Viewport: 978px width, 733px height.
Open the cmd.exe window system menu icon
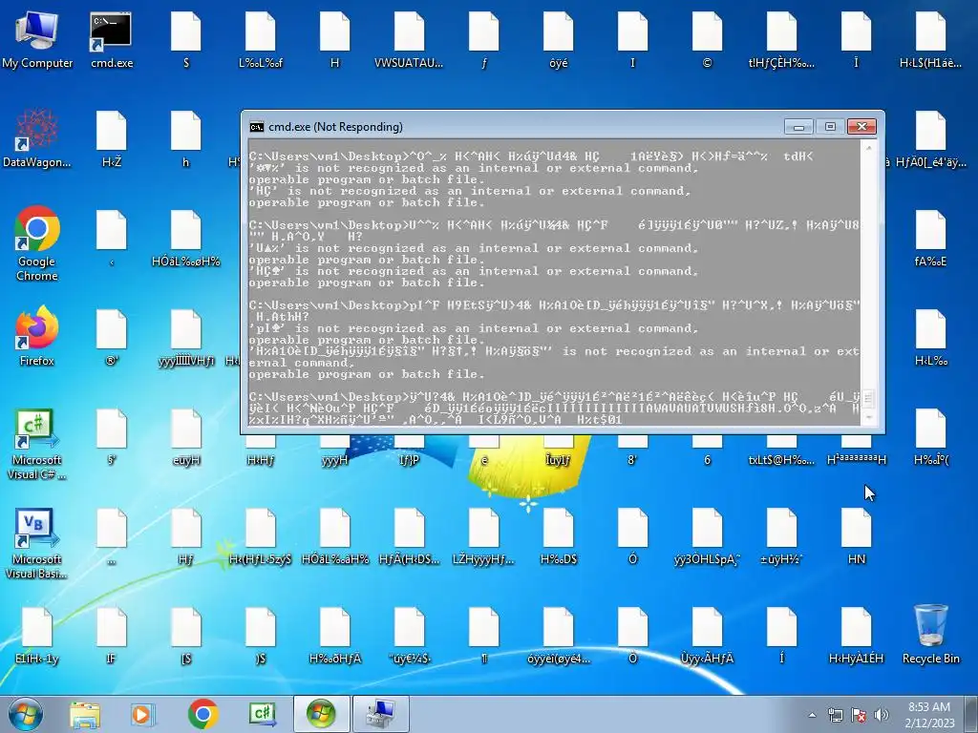click(x=256, y=127)
